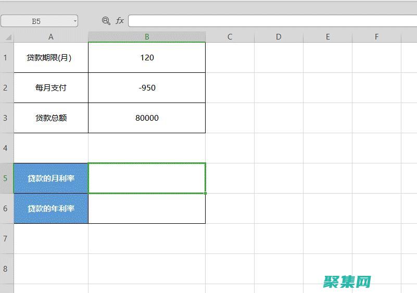Select the cell showing 80000
The height and width of the screenshot is (293, 417).
tap(147, 118)
